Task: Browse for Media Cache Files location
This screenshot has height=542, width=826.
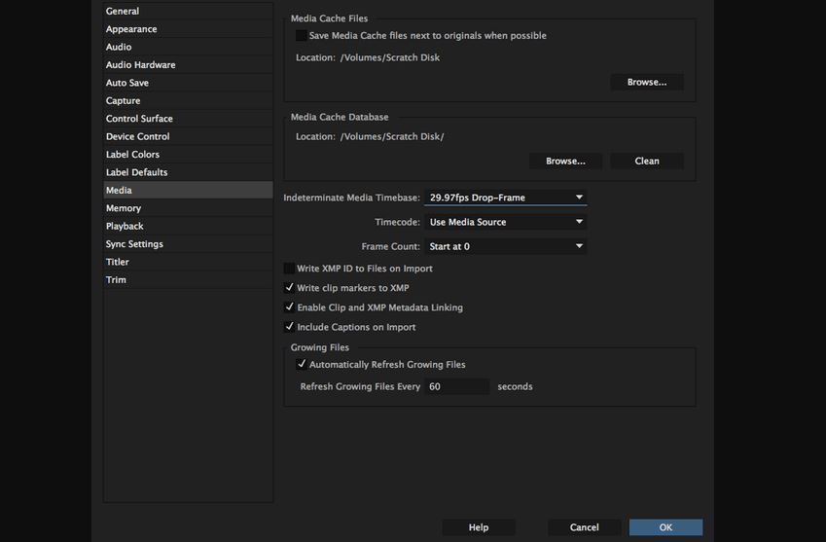Action: pos(647,82)
